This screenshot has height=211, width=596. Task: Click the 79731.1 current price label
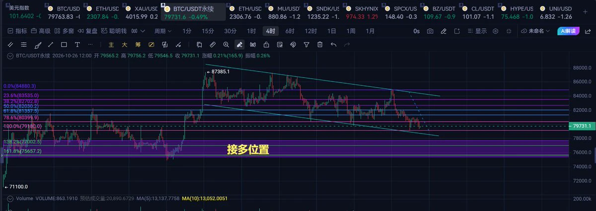click(583, 127)
